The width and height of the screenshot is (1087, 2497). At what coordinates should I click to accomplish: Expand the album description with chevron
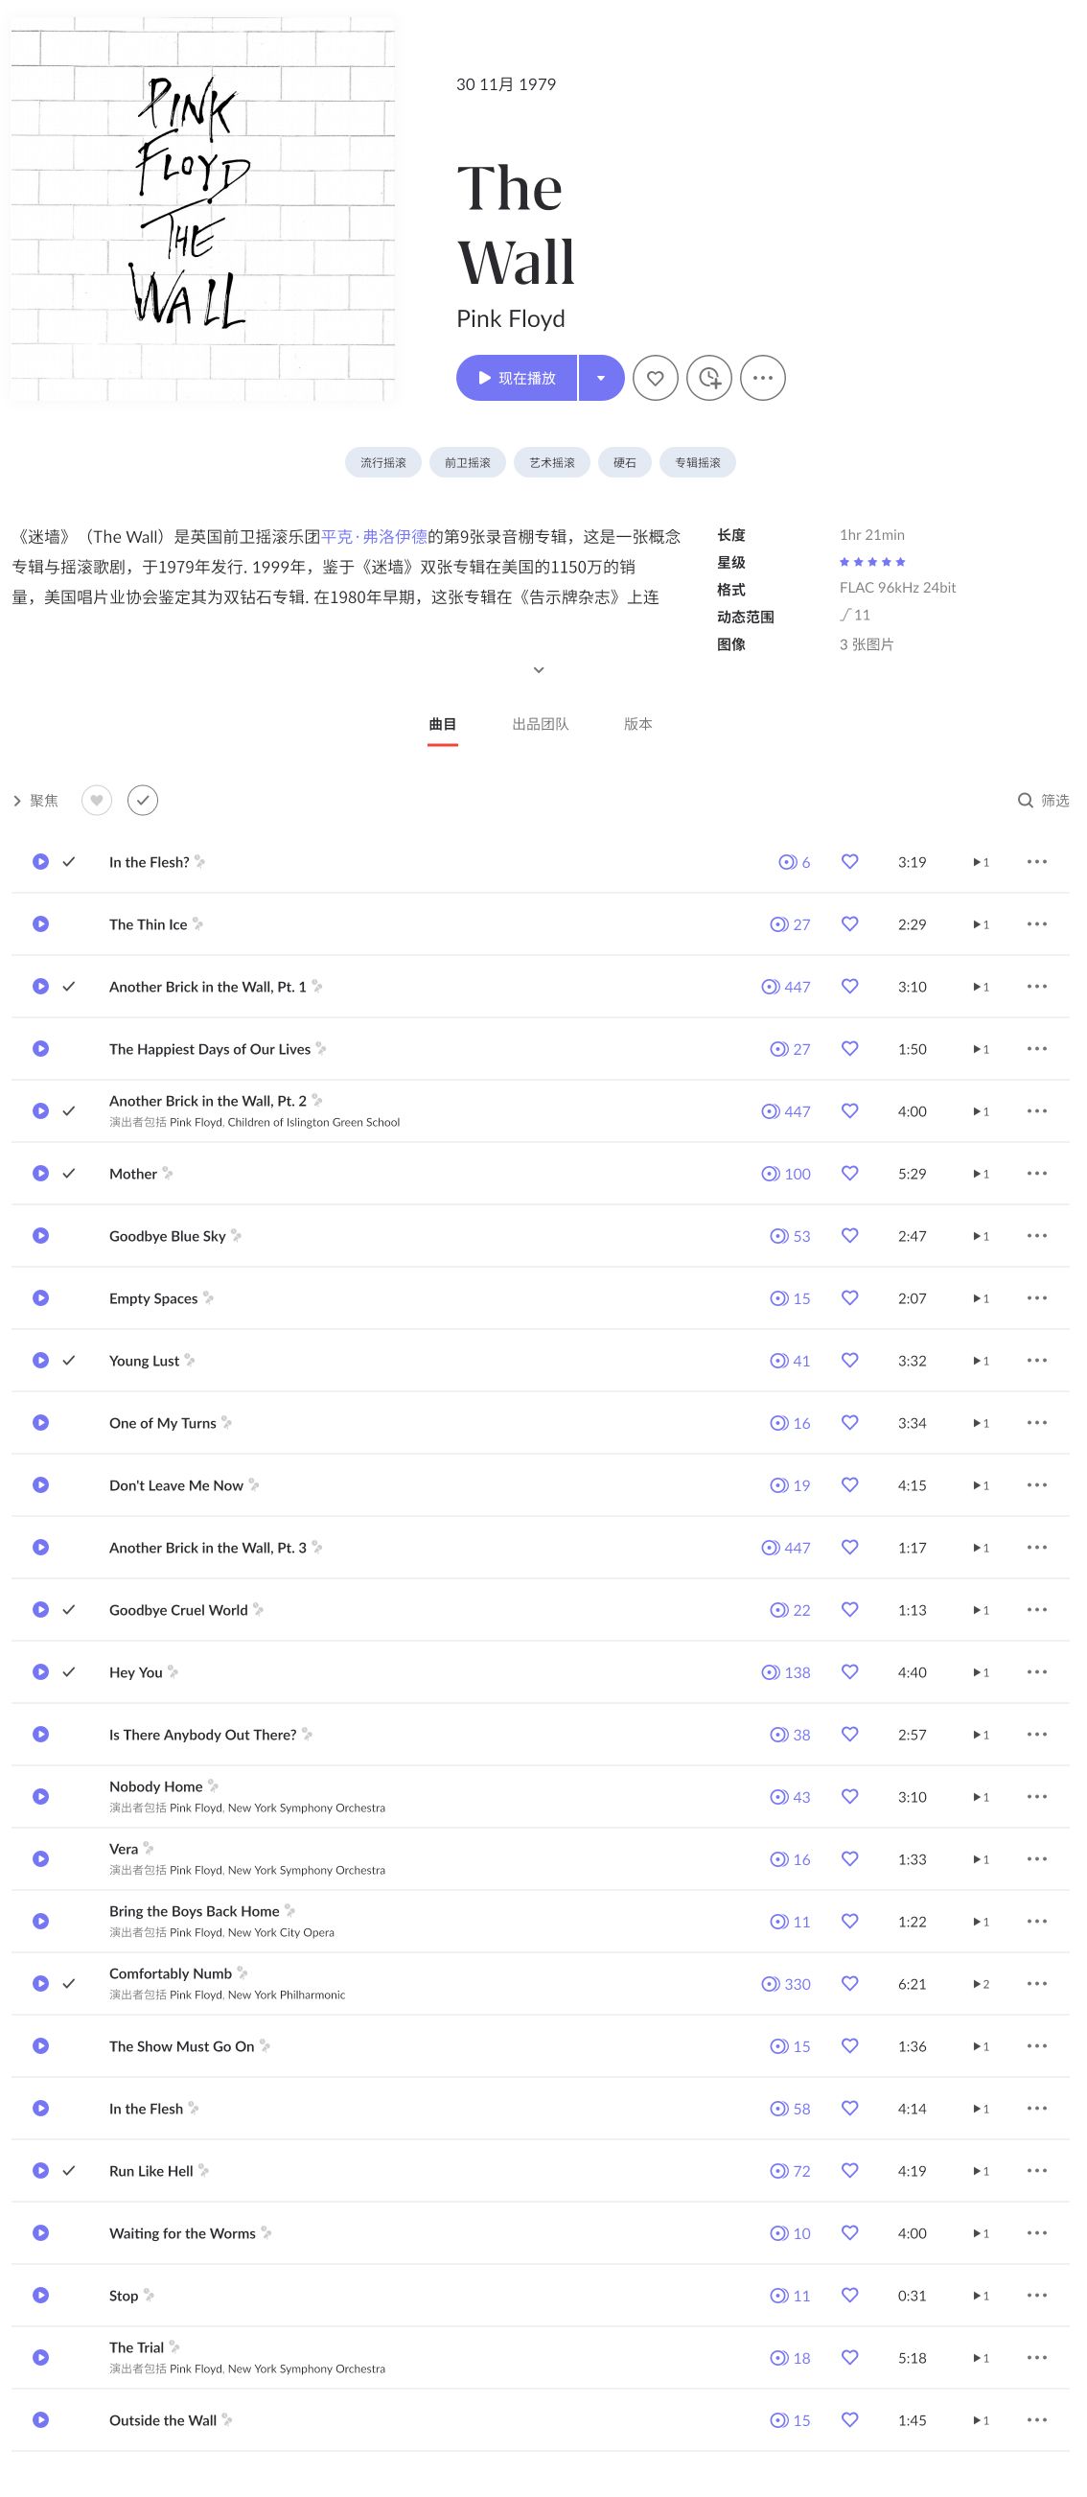tap(539, 670)
